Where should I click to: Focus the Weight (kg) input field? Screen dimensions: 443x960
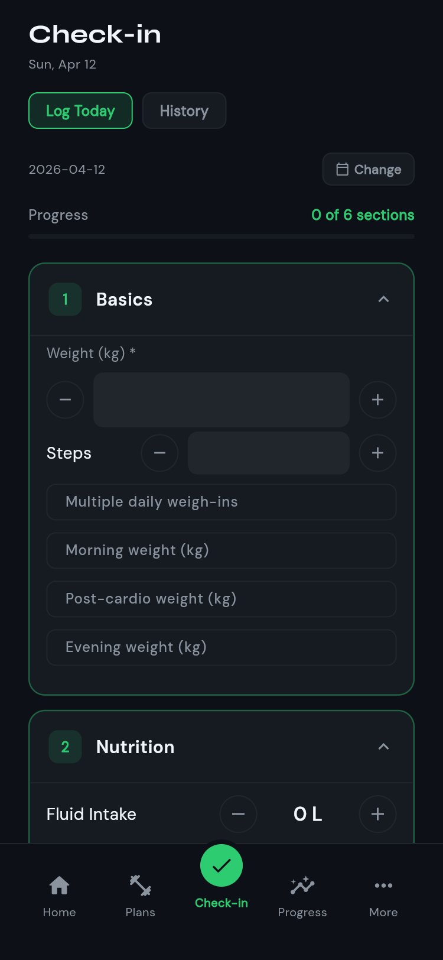221,400
